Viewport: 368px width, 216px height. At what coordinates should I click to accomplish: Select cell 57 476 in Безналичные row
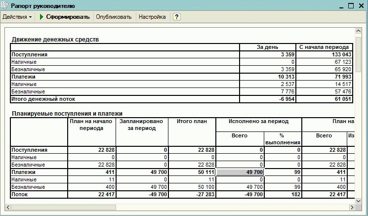[x=324, y=91]
